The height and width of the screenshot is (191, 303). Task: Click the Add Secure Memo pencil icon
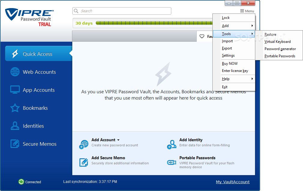84,162
